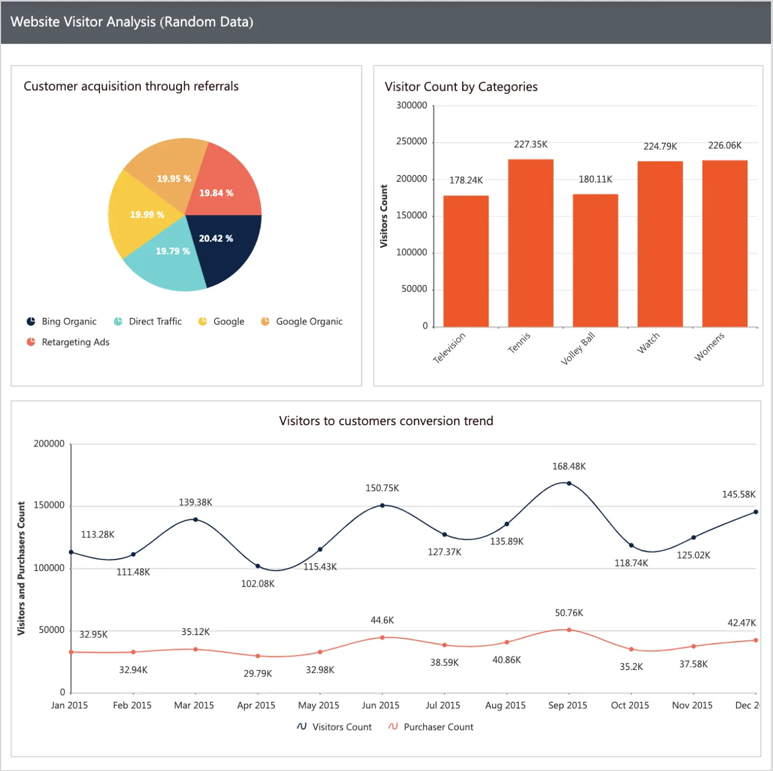Screen dimensions: 773x771
Task: Select the 150.75K Jun 2015 data point
Action: coord(382,505)
